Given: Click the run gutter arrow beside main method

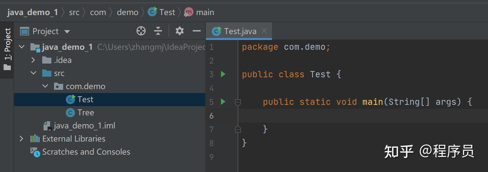Looking at the screenshot, I should click(223, 102).
